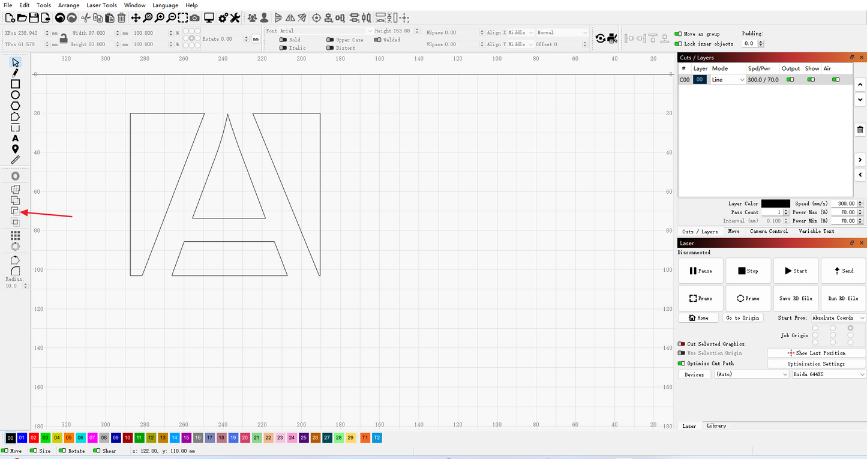Click the Start laser button
Image resolution: width=867 pixels, height=459 pixels.
(x=796, y=271)
